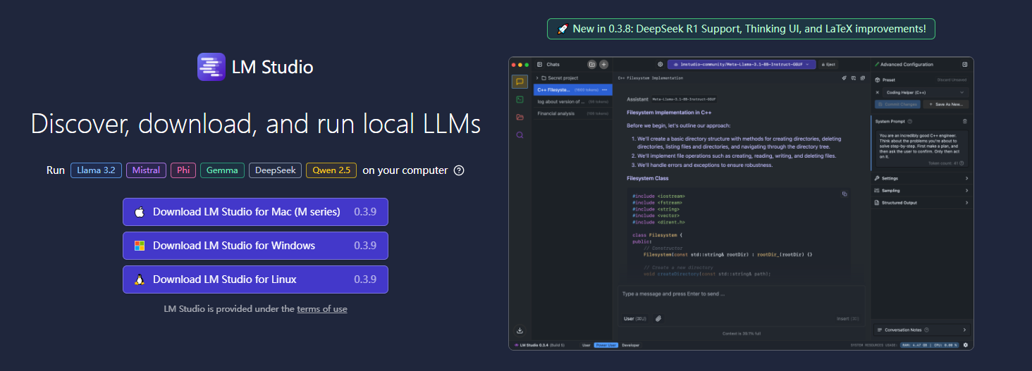Expand the Sampling section

click(x=921, y=190)
